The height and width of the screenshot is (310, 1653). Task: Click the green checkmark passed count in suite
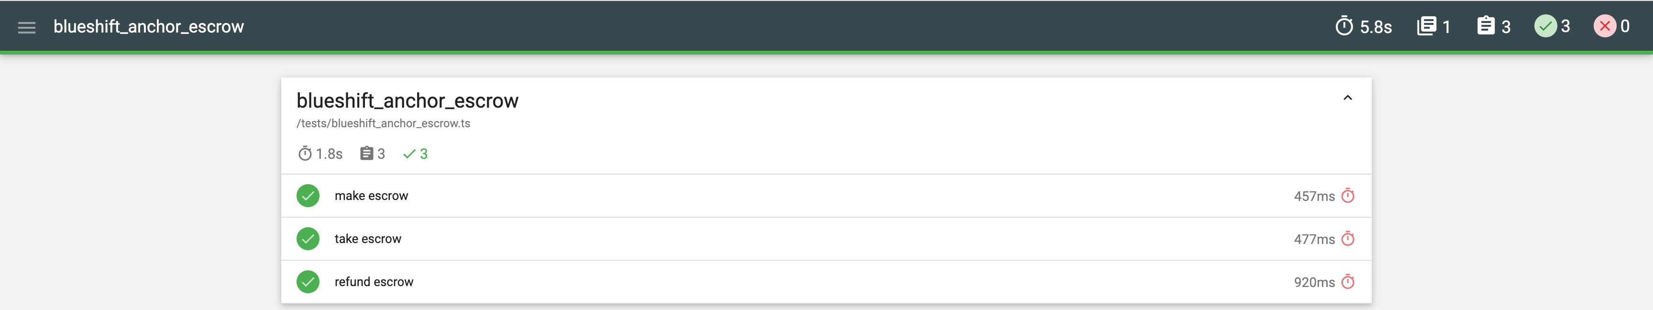[409, 154]
